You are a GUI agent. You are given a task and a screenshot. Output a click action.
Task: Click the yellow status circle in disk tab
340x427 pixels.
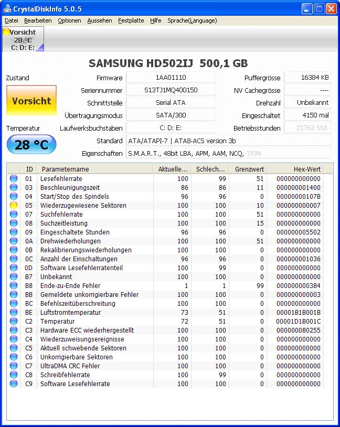point(6,32)
